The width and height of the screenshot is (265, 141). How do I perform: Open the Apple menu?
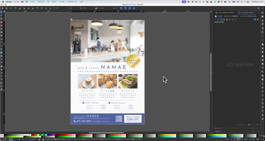tap(3, 2)
